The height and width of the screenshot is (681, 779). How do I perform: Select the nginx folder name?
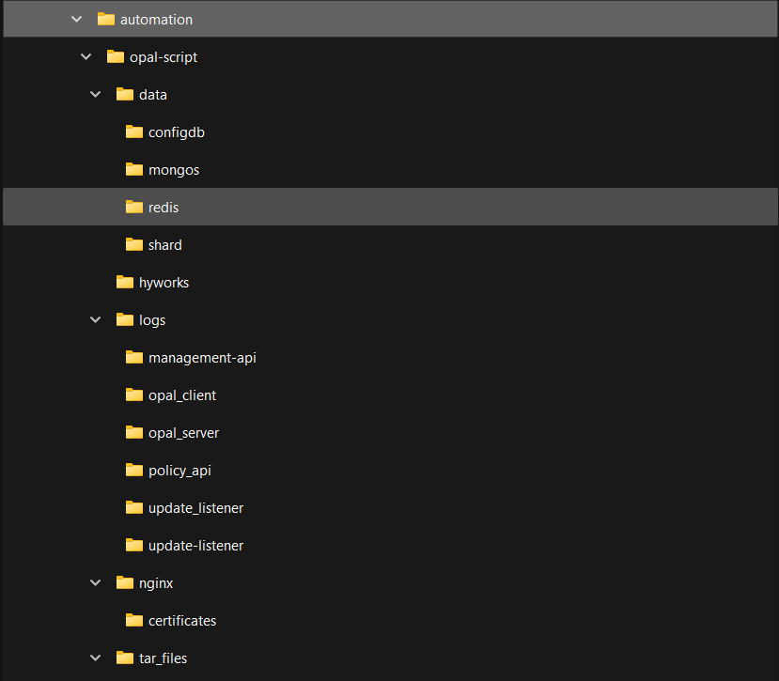[x=156, y=583]
